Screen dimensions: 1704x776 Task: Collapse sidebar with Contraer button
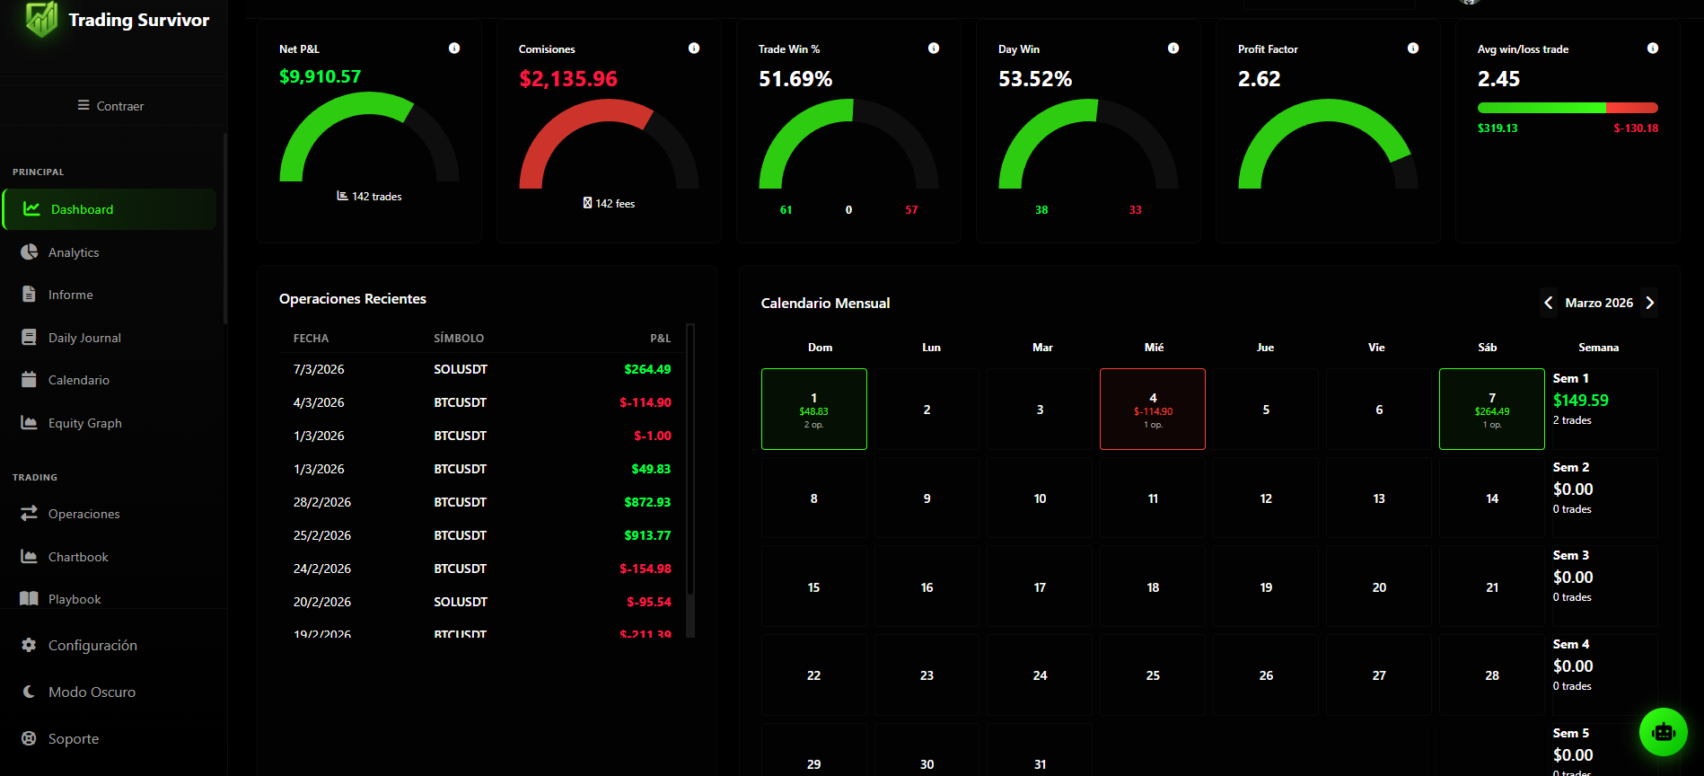point(110,105)
